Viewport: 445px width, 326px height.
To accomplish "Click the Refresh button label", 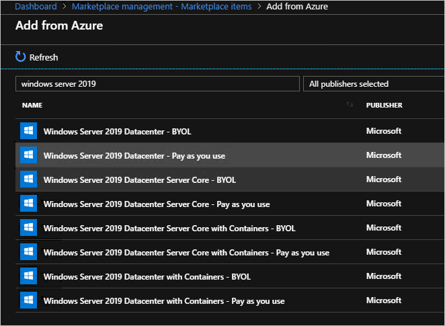I will (x=44, y=58).
